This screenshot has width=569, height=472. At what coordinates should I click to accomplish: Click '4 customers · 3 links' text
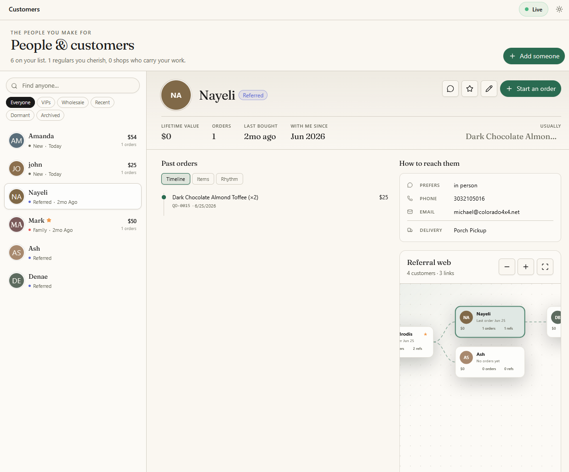coord(430,273)
